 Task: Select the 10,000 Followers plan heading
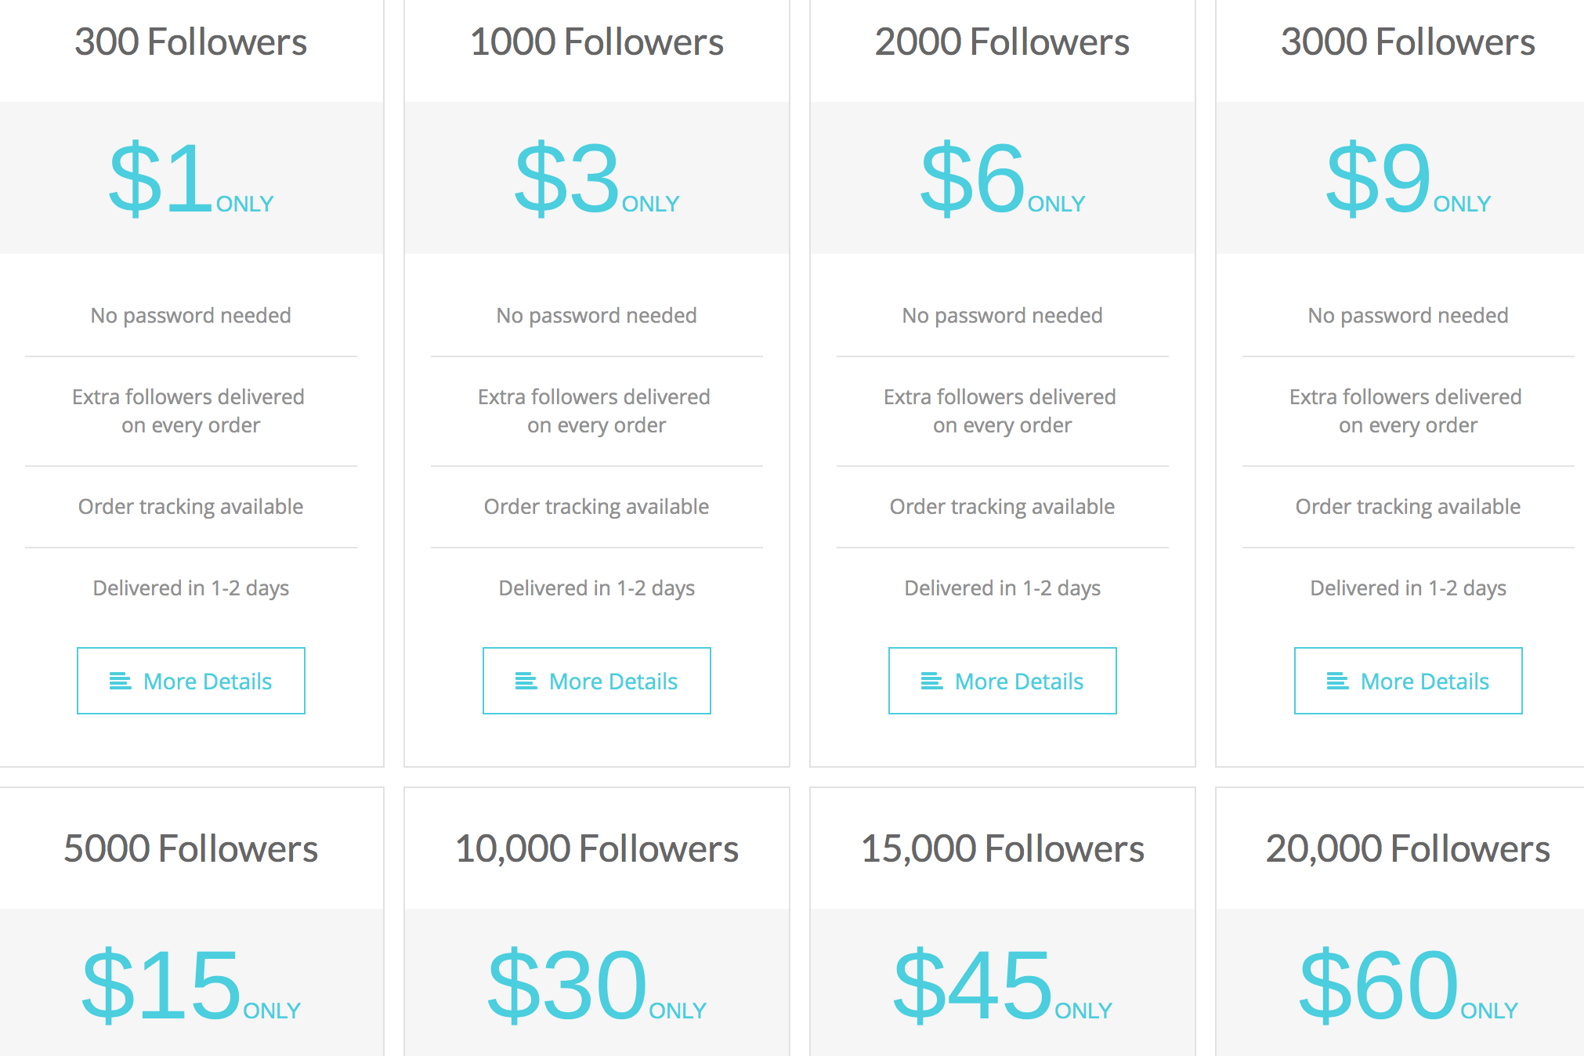point(597,849)
